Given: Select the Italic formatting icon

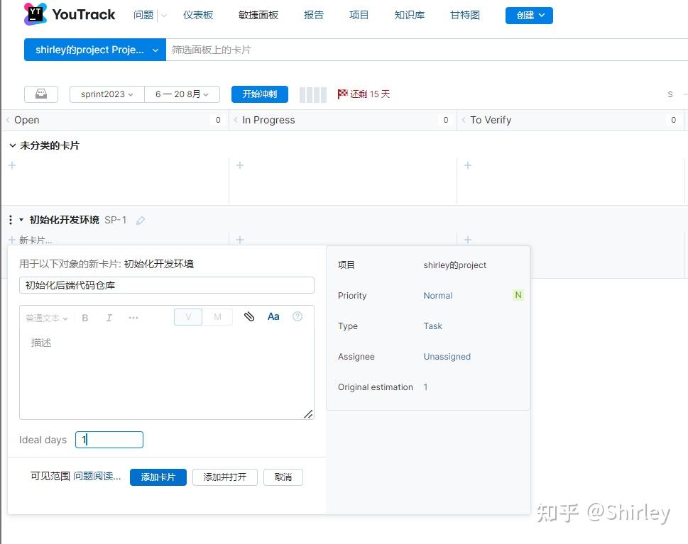Looking at the screenshot, I should pos(109,318).
